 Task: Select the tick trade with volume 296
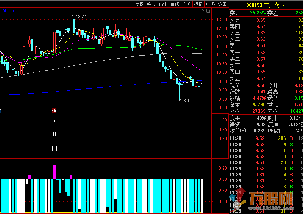point(282,138)
